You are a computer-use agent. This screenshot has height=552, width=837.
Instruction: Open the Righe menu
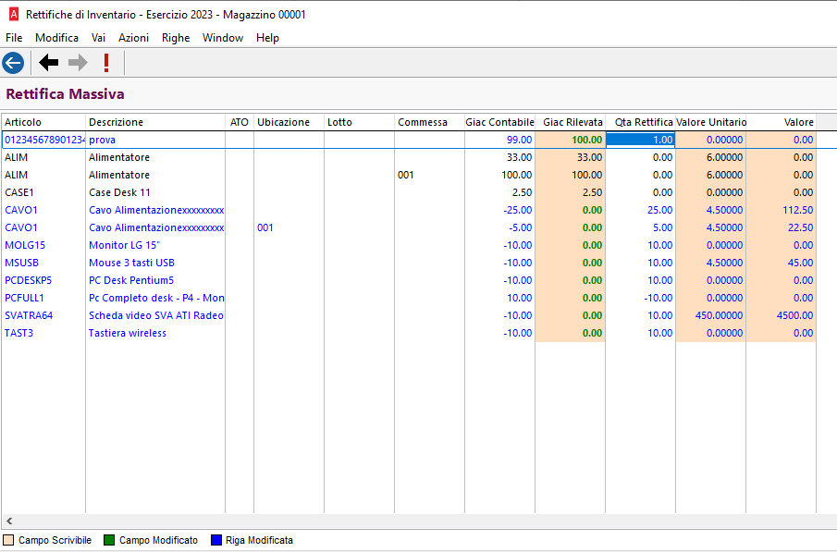click(x=176, y=38)
